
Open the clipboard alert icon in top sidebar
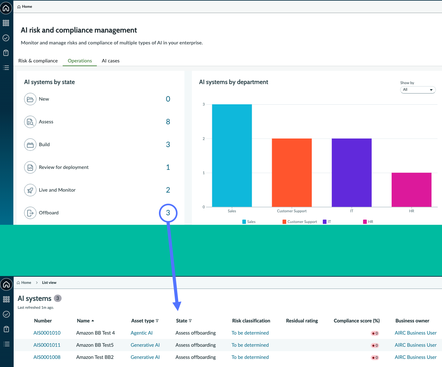pos(6,53)
